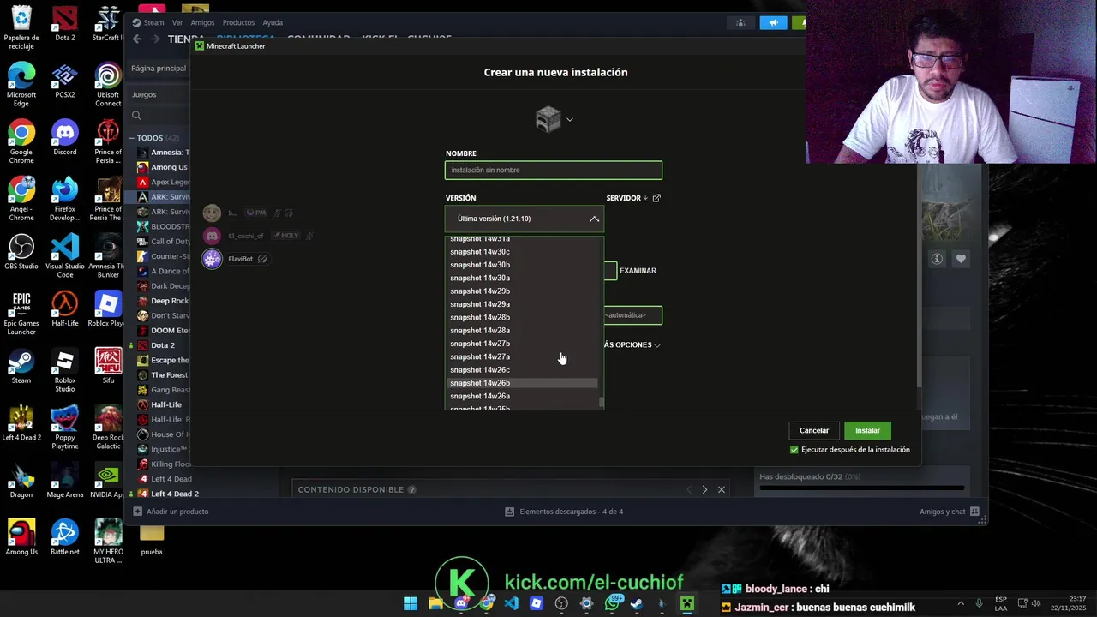Image resolution: width=1097 pixels, height=617 pixels.
Task: Click the Instalar button
Action: click(x=867, y=430)
